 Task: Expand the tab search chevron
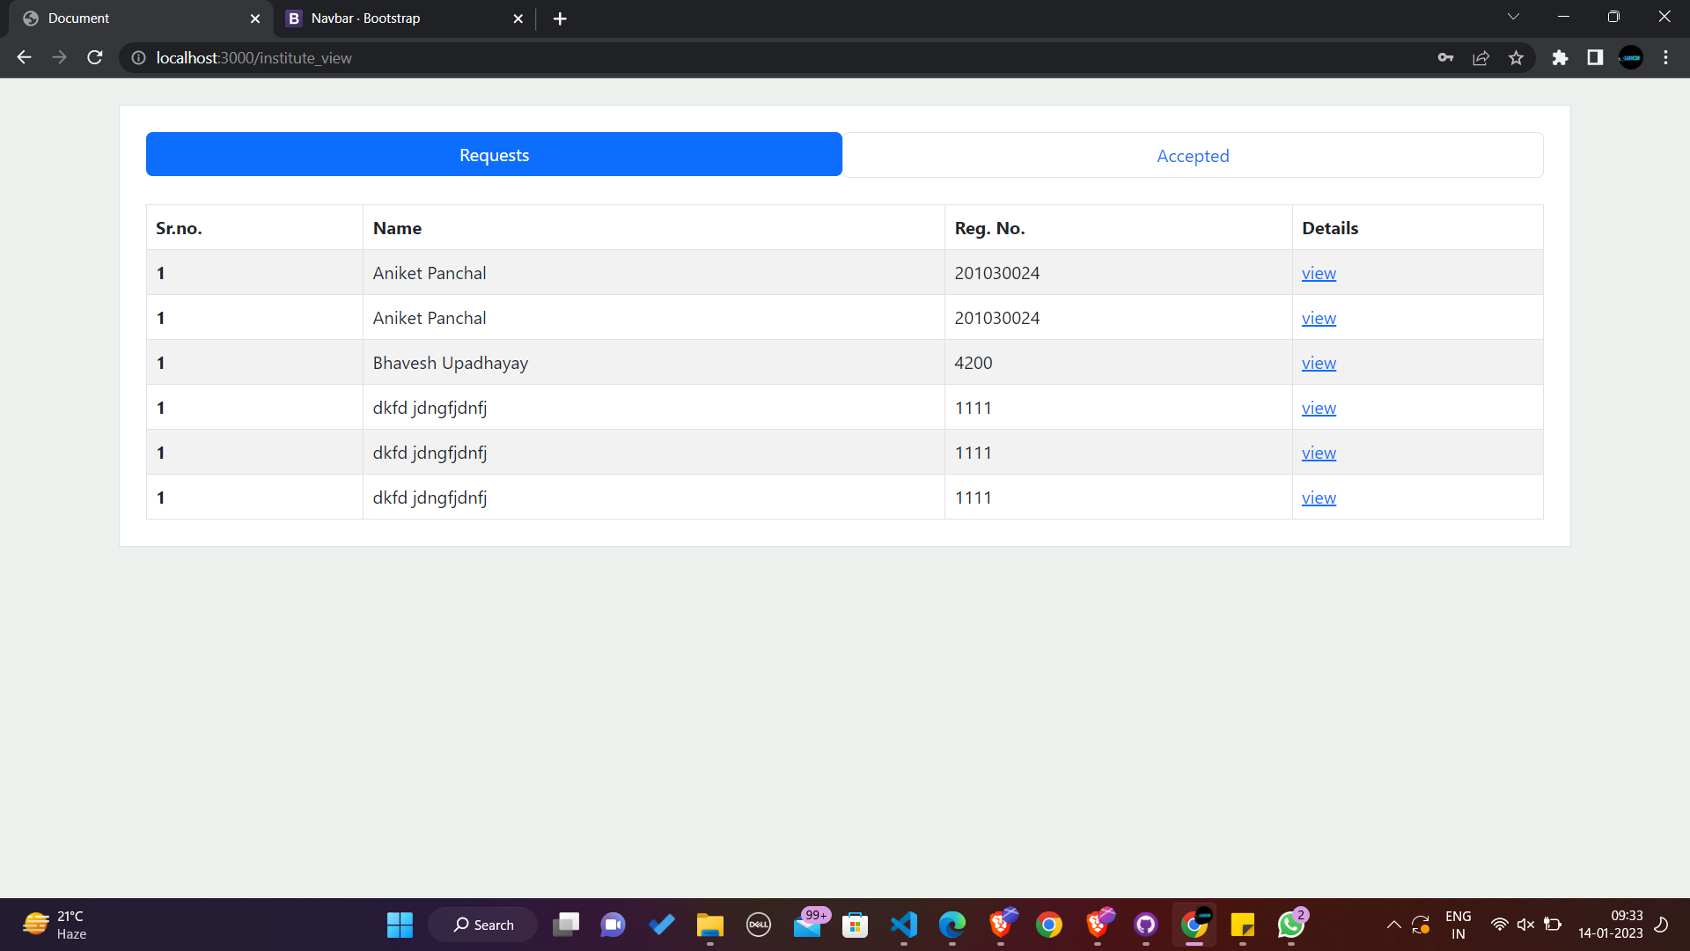1513,17
